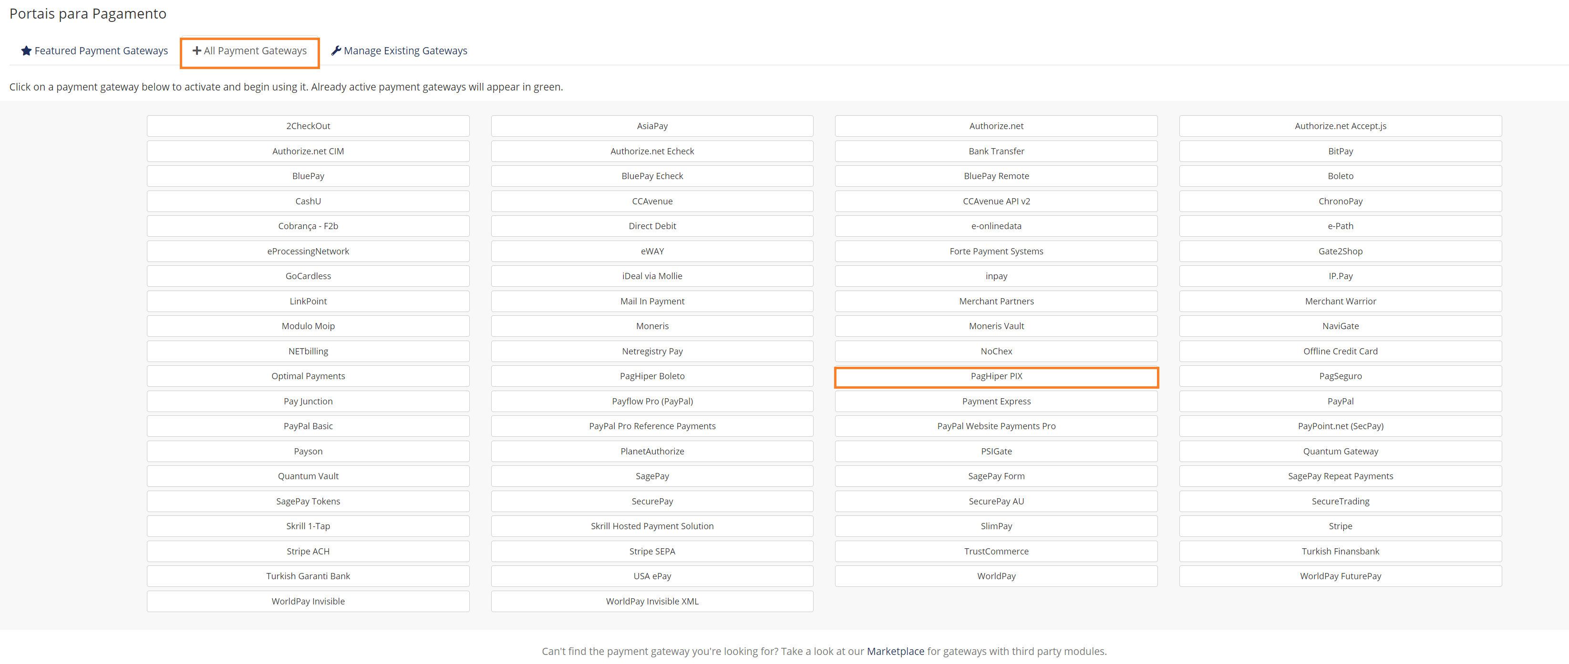Select the BluePay gateway button
This screenshot has height=664, width=1569.
click(x=308, y=176)
